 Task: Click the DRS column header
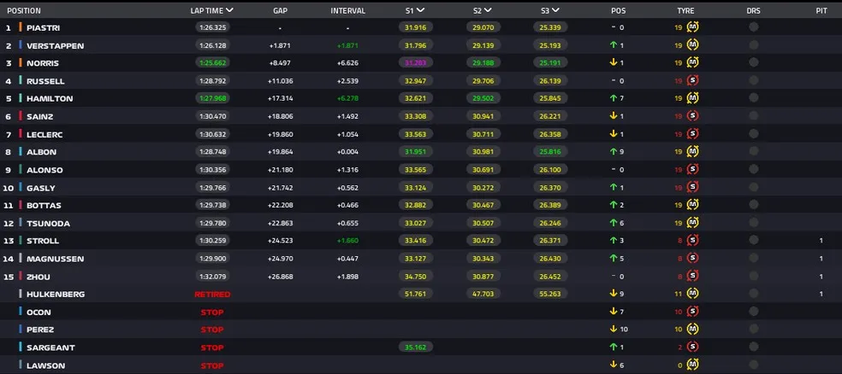[x=753, y=11]
